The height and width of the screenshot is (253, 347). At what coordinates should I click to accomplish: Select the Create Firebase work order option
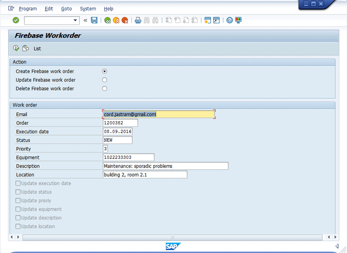click(x=104, y=71)
